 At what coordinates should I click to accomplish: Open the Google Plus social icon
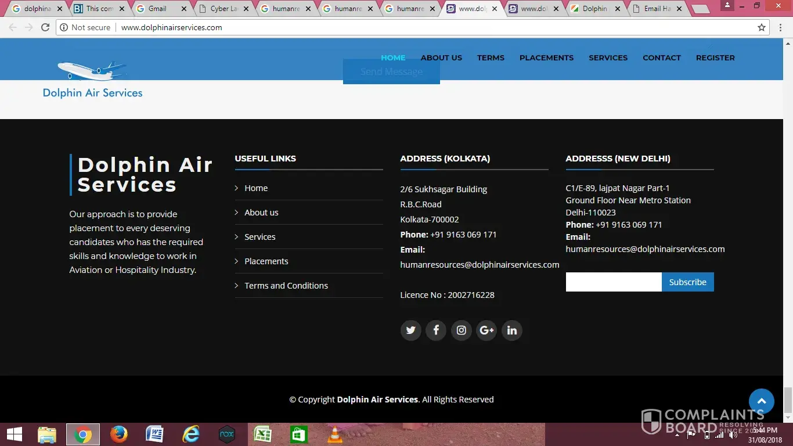486,330
